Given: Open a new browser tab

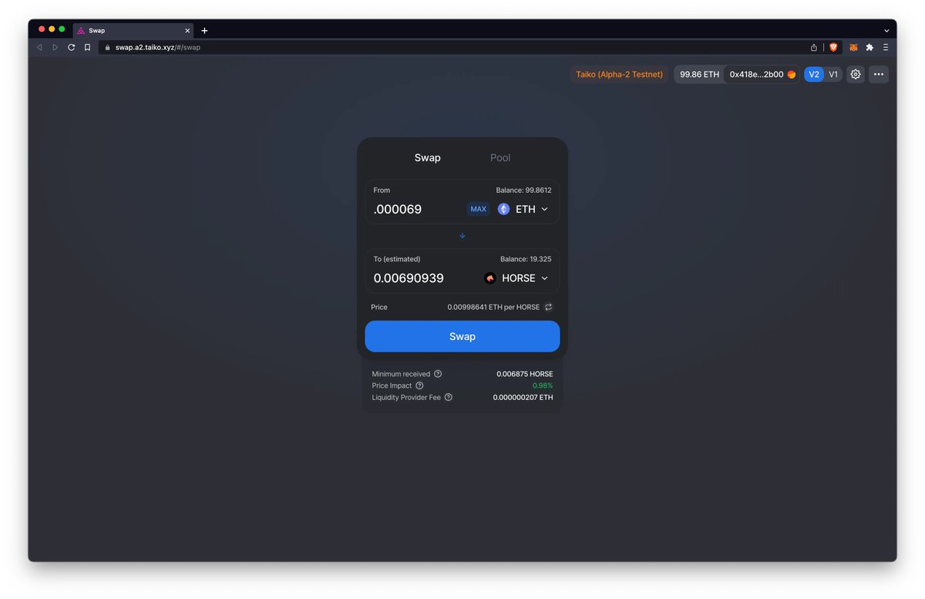Looking at the screenshot, I should tap(204, 31).
